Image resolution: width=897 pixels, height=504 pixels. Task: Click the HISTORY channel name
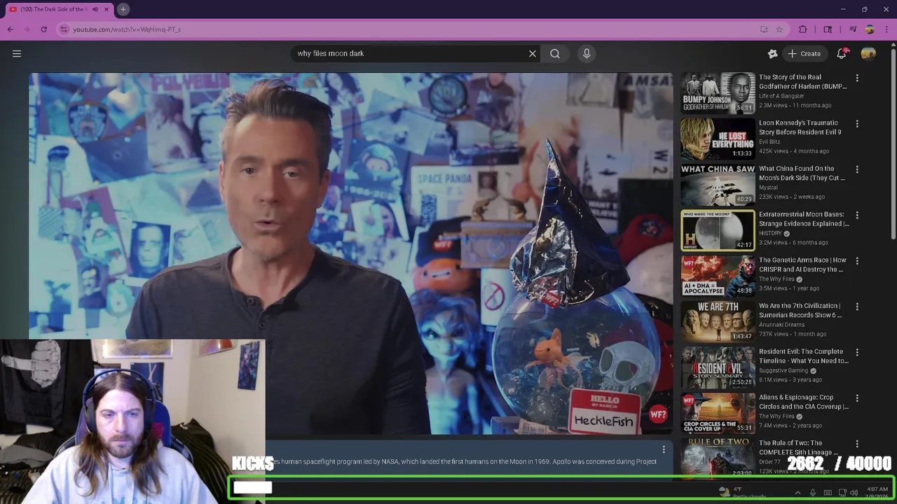(x=770, y=233)
